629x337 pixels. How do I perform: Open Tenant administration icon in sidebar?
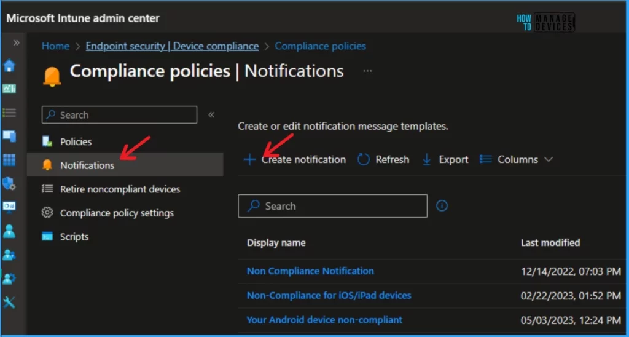9,279
